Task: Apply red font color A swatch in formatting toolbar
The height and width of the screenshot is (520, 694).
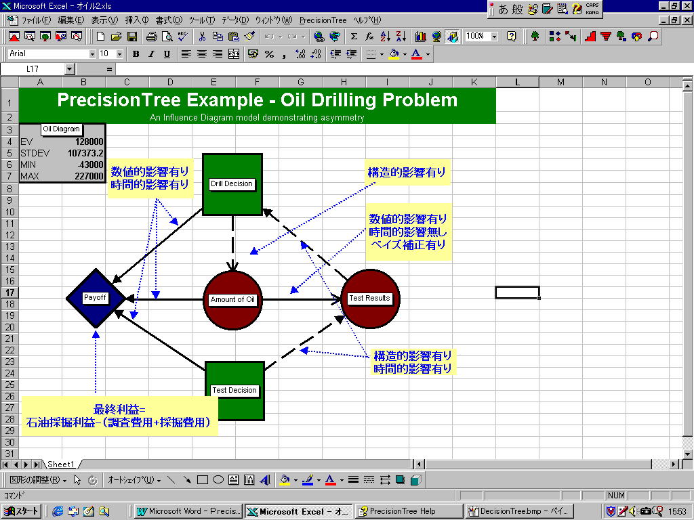Action: pos(417,54)
